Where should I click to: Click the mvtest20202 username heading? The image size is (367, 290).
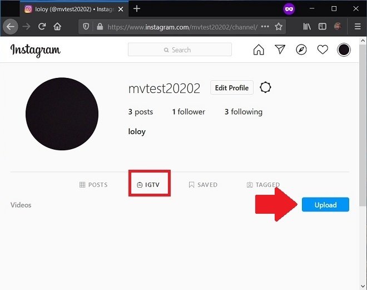164,89
